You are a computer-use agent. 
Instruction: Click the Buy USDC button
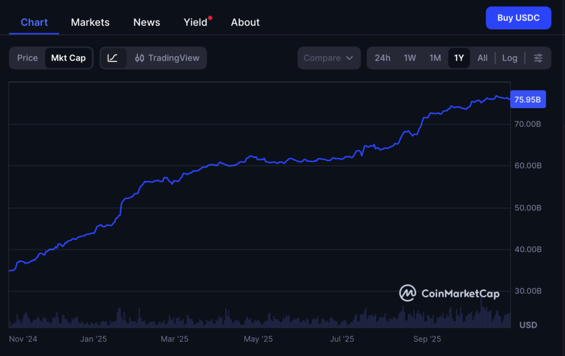point(518,18)
